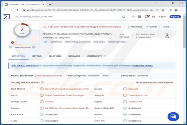Switch to the DETAILS tab

(37, 56)
